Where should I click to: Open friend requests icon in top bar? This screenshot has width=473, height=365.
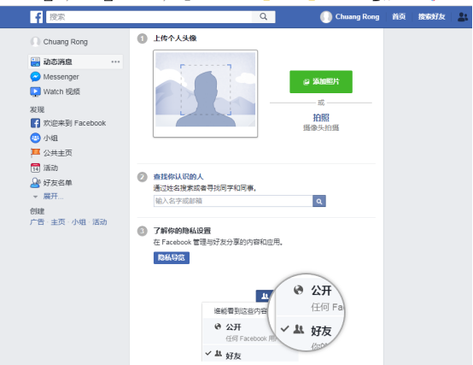coord(463,17)
